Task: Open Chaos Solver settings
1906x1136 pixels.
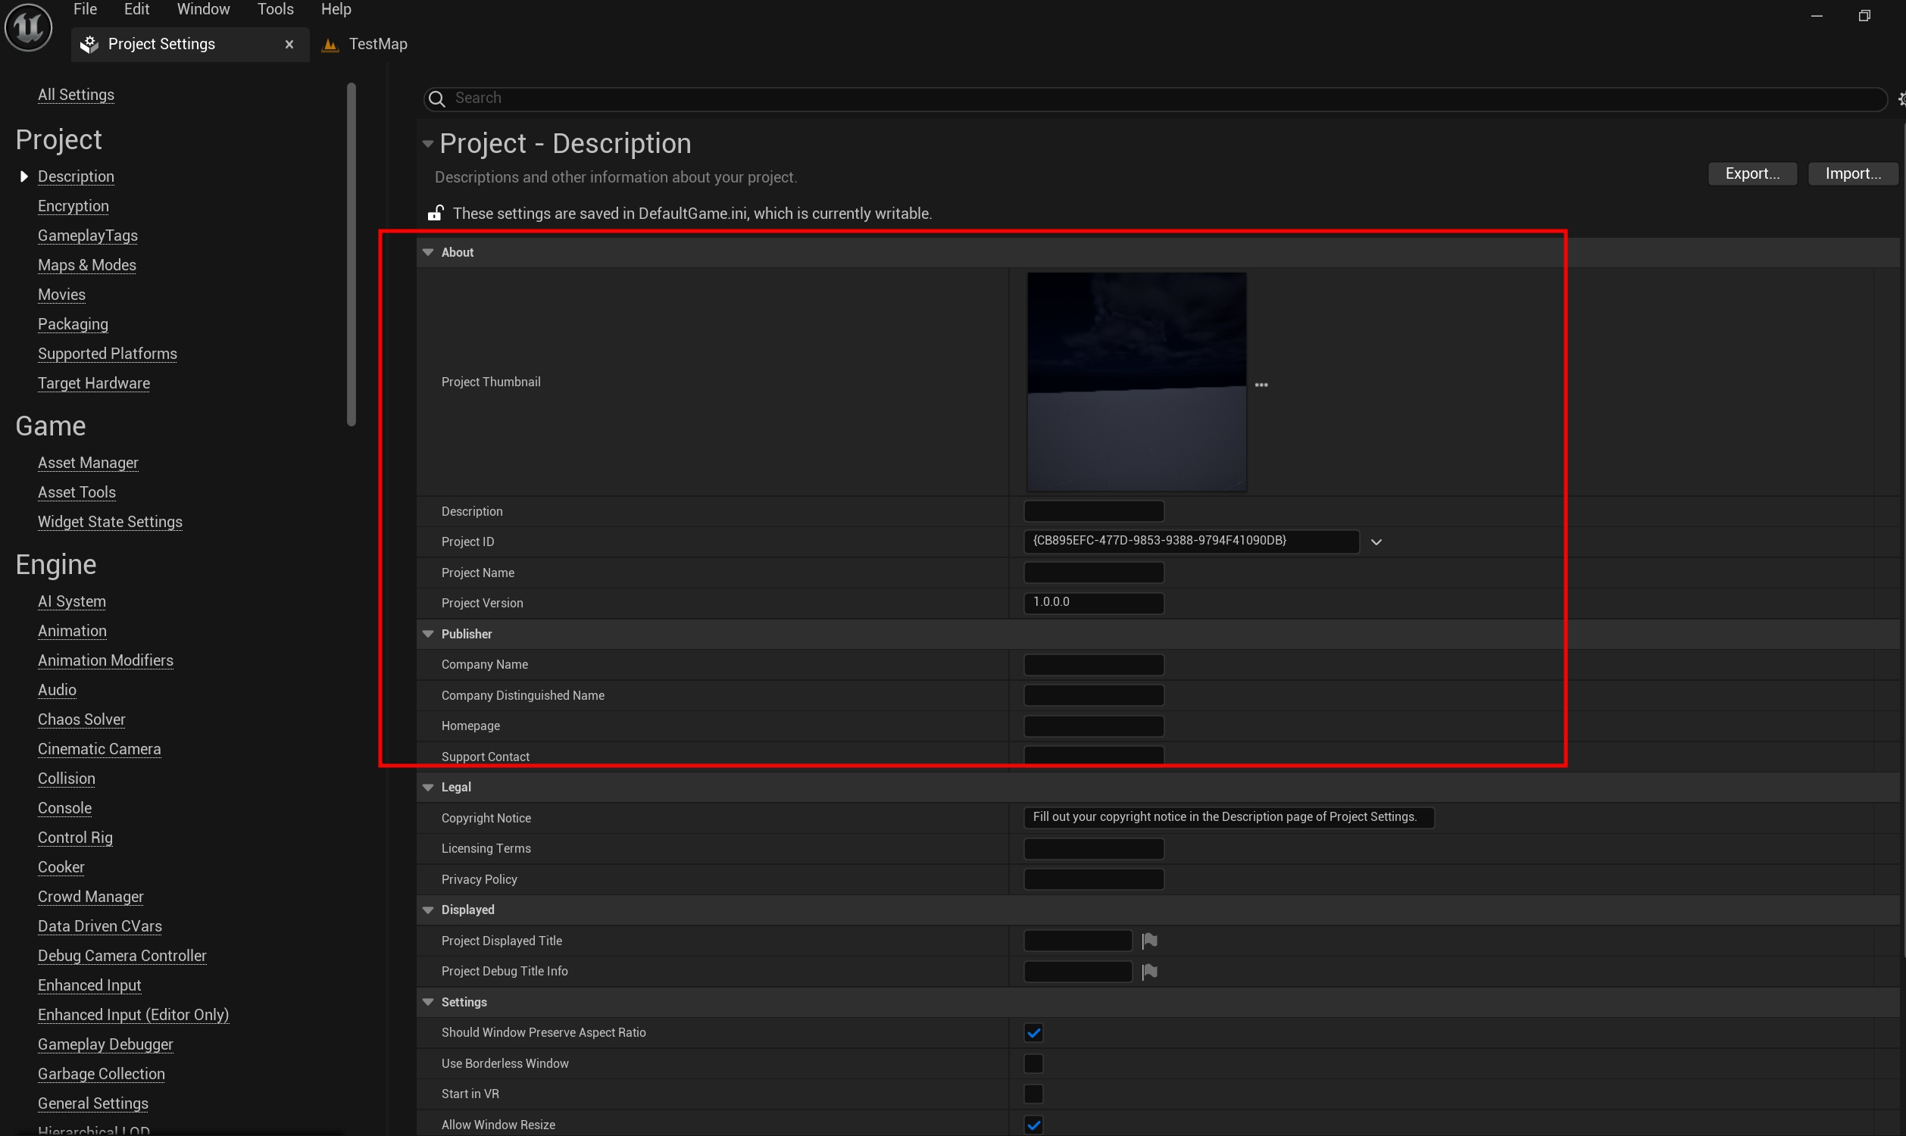Action: [82, 719]
